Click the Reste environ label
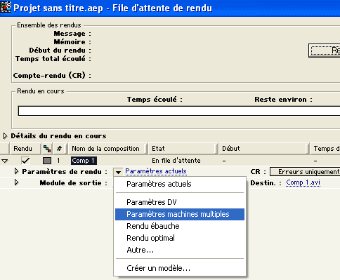This screenshot has width=340, height=280. pyautogui.click(x=283, y=100)
